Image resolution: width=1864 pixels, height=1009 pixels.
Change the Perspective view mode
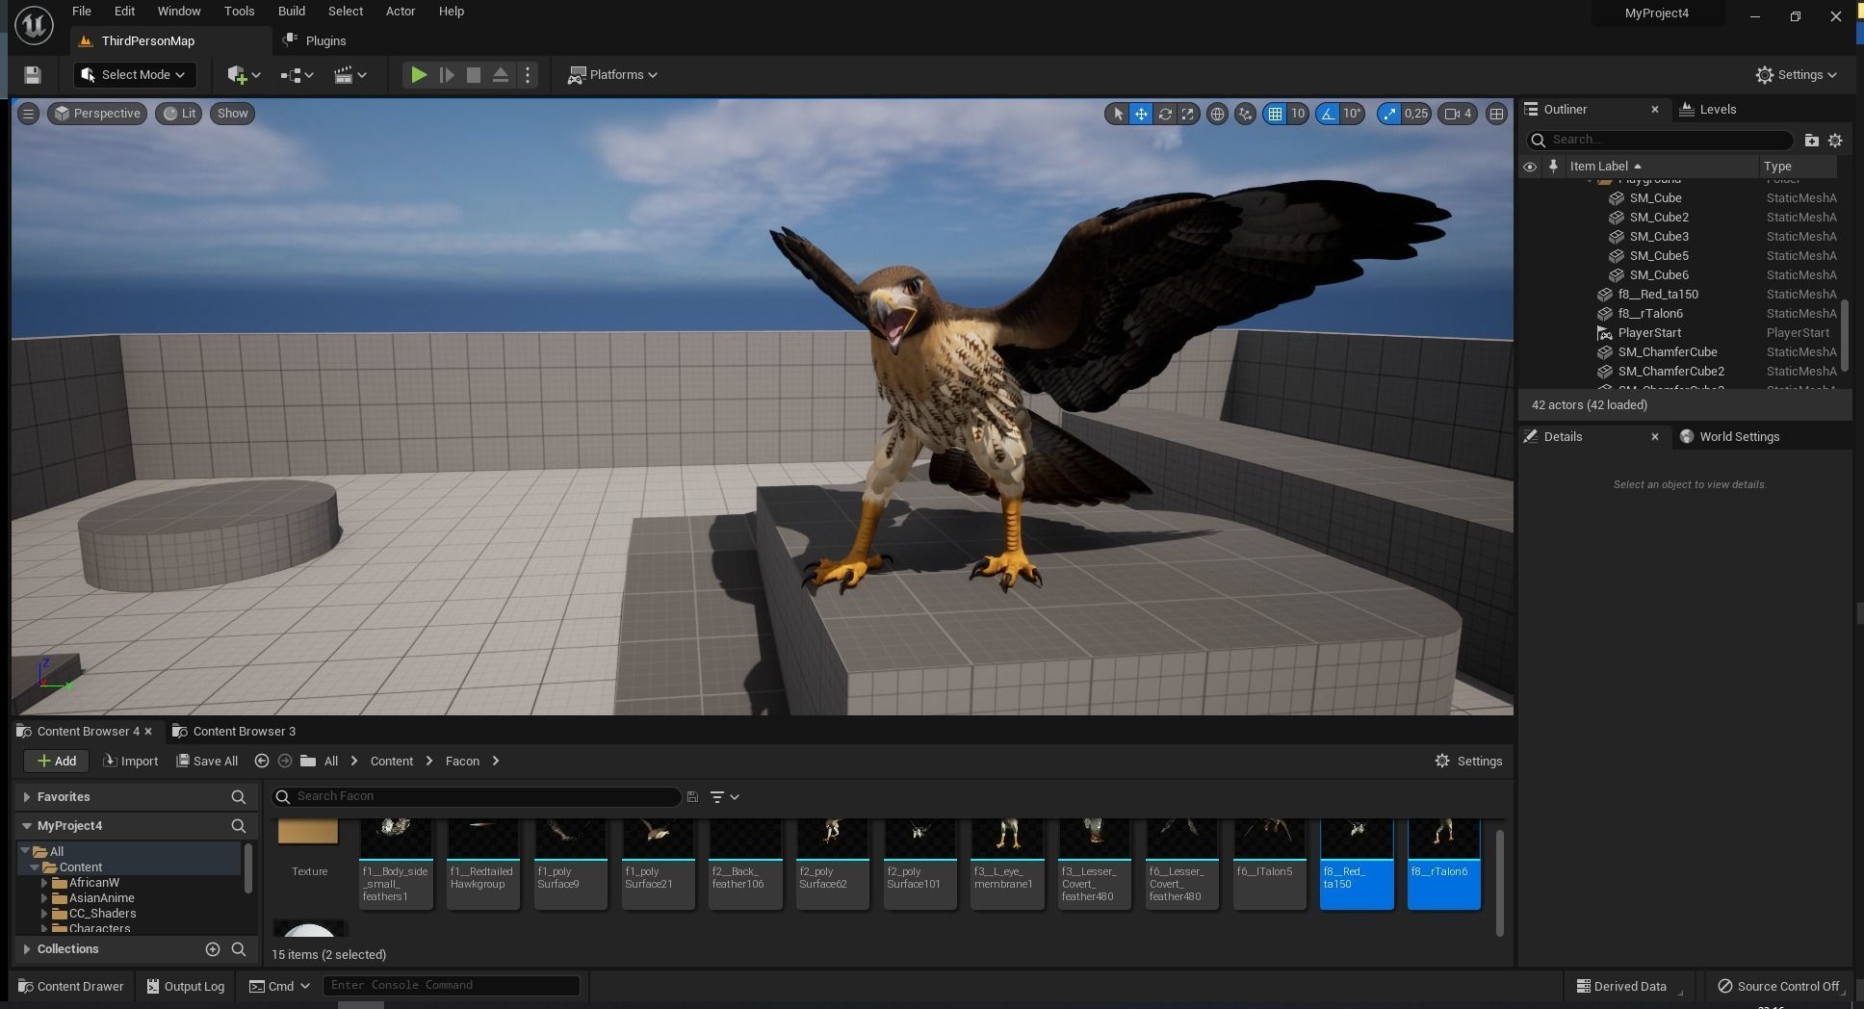(x=98, y=114)
